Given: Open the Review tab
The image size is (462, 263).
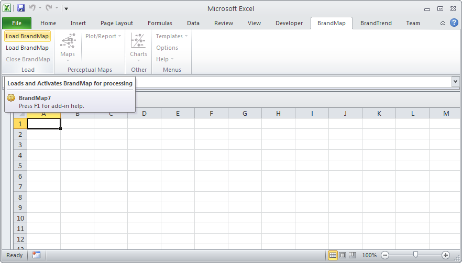Looking at the screenshot, I should click(224, 23).
